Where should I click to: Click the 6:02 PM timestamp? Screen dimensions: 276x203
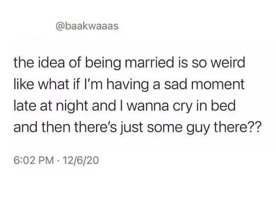click(34, 161)
